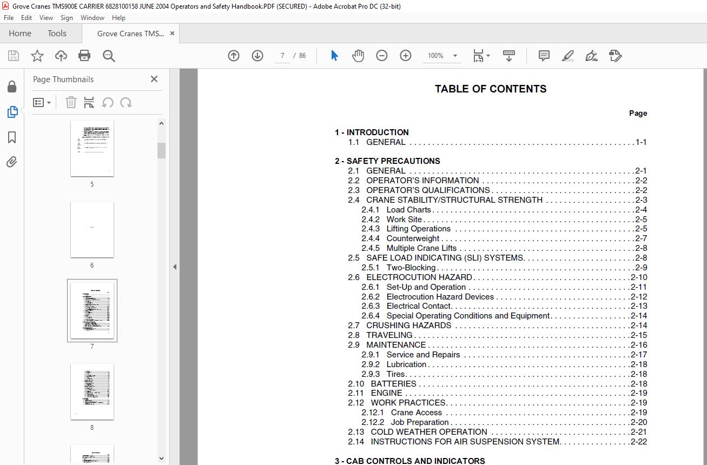Open the Edit menu

click(x=27, y=18)
